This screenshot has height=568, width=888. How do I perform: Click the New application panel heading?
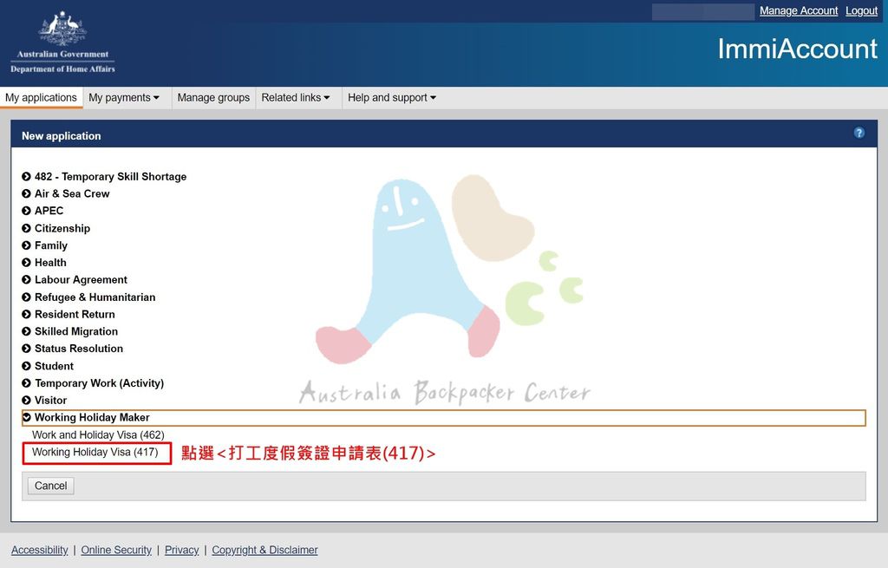tap(62, 136)
